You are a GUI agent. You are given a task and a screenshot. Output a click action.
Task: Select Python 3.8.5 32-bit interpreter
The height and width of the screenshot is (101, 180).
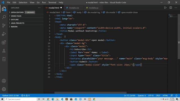point(10,95)
